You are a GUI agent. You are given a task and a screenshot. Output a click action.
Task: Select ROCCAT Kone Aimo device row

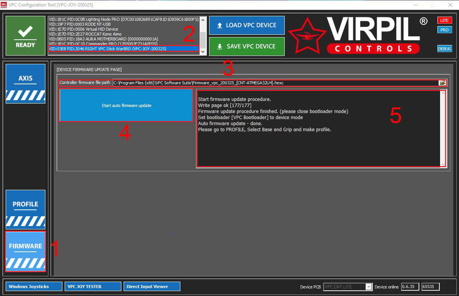coord(124,34)
